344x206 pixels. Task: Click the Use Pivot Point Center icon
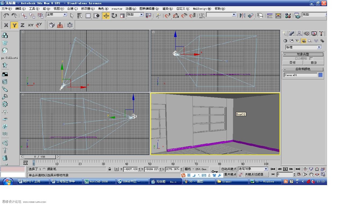148,16
